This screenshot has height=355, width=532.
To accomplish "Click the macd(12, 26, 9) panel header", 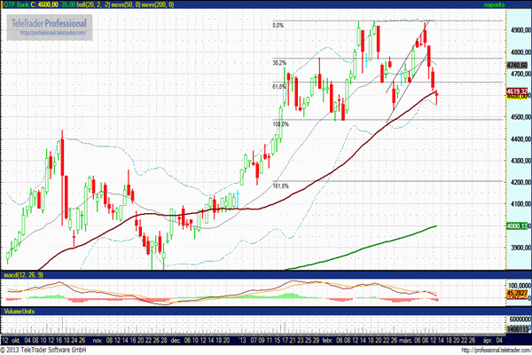I will (24, 278).
